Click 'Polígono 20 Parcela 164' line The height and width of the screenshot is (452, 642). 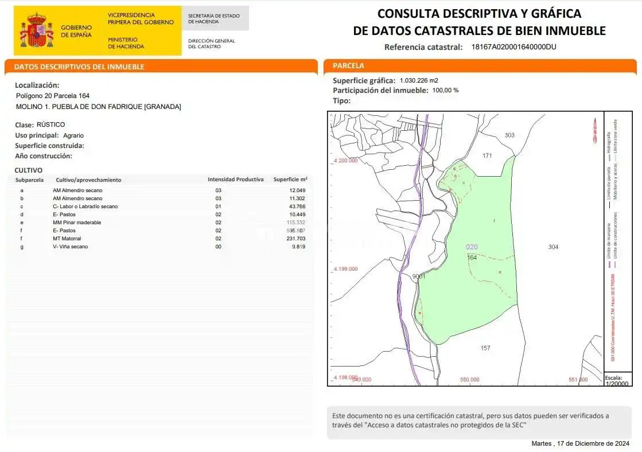point(53,96)
